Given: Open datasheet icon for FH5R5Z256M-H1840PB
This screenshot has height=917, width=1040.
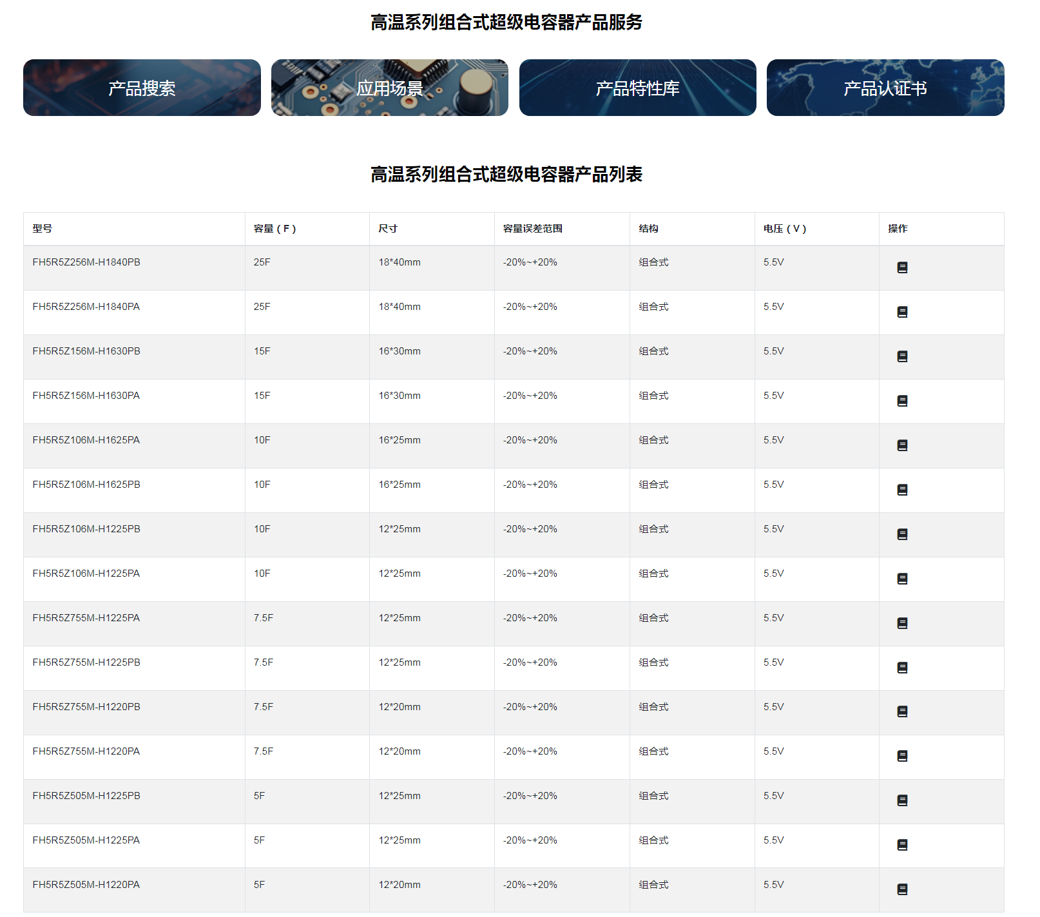Looking at the screenshot, I should (902, 267).
